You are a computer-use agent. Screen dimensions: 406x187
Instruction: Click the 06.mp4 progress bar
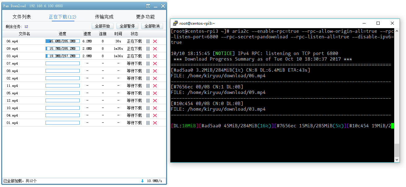pos(63,41)
